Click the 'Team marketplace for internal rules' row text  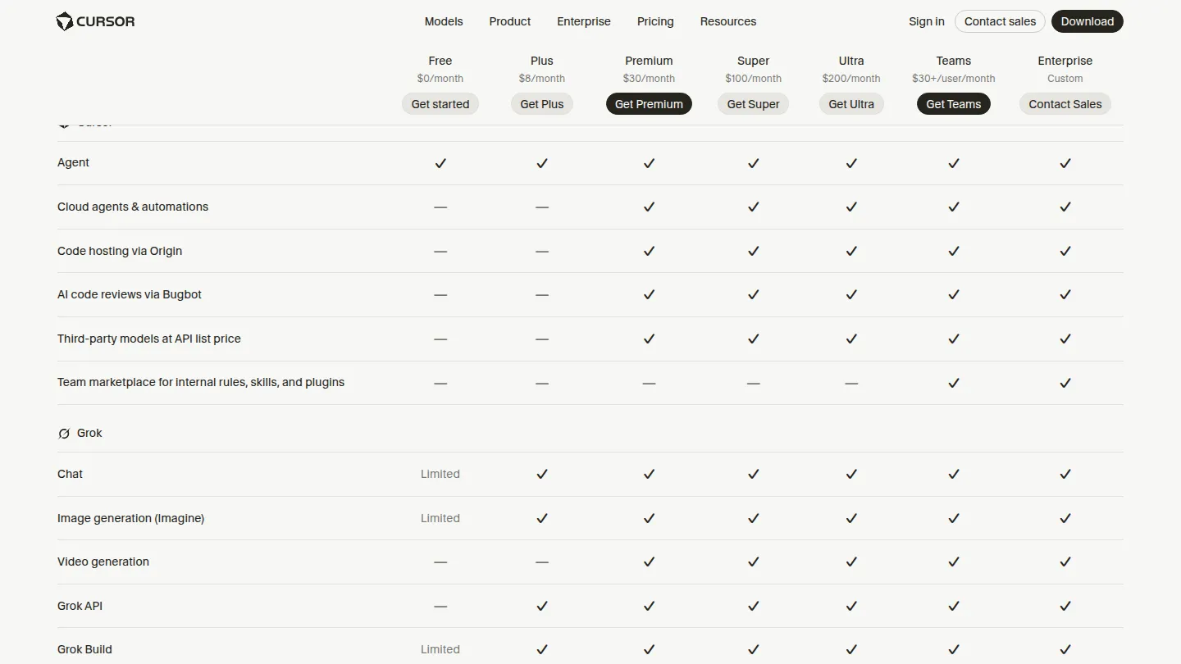click(x=201, y=382)
